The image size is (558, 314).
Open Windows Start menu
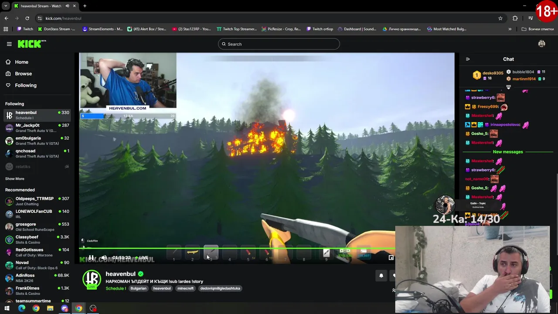(7, 308)
